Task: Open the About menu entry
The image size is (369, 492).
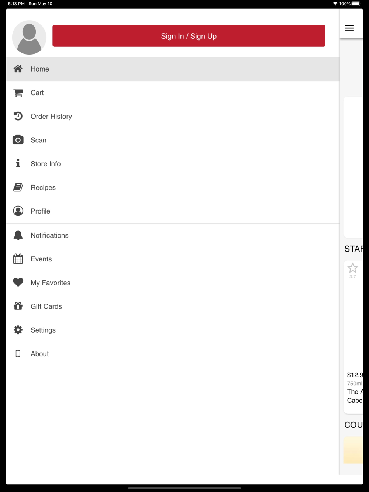Action: click(173, 354)
